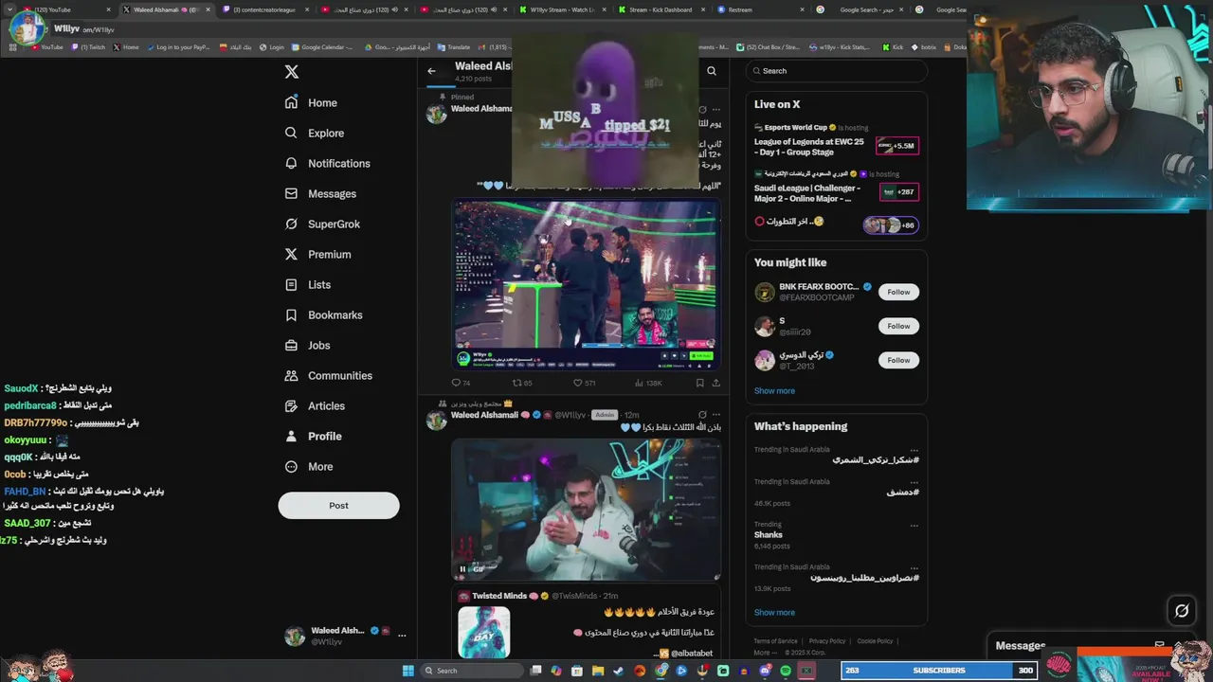
Task: Open the More sidebar menu
Action: [x=309, y=466]
